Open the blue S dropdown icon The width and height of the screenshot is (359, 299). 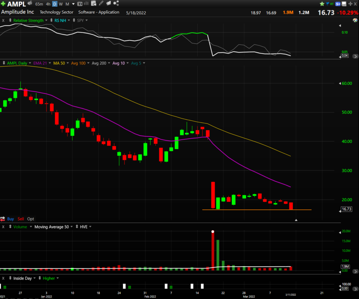pos(338,4)
